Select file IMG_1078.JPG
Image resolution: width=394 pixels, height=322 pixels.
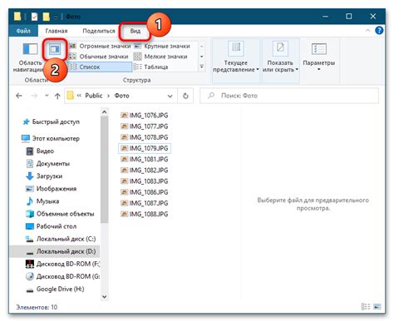pos(145,137)
